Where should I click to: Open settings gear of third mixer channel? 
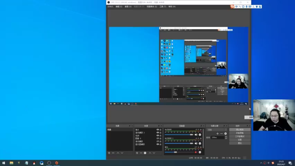(x=200, y=152)
